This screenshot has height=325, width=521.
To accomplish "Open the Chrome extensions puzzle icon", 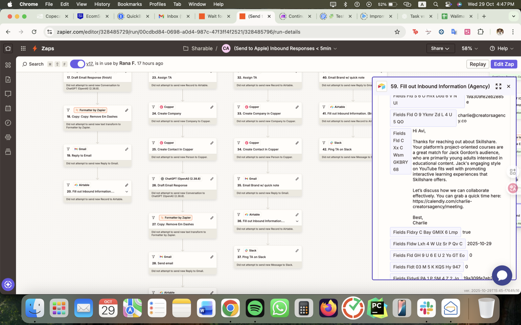I will click(481, 32).
